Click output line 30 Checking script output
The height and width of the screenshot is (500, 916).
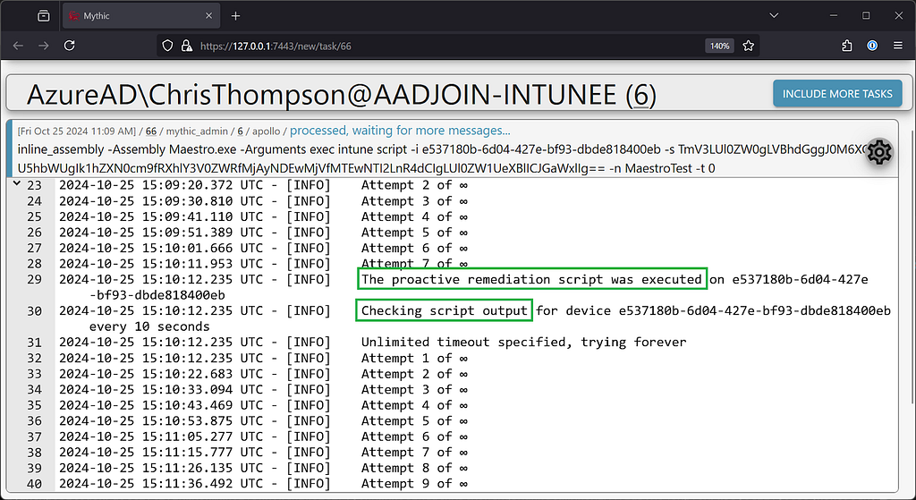[444, 310]
